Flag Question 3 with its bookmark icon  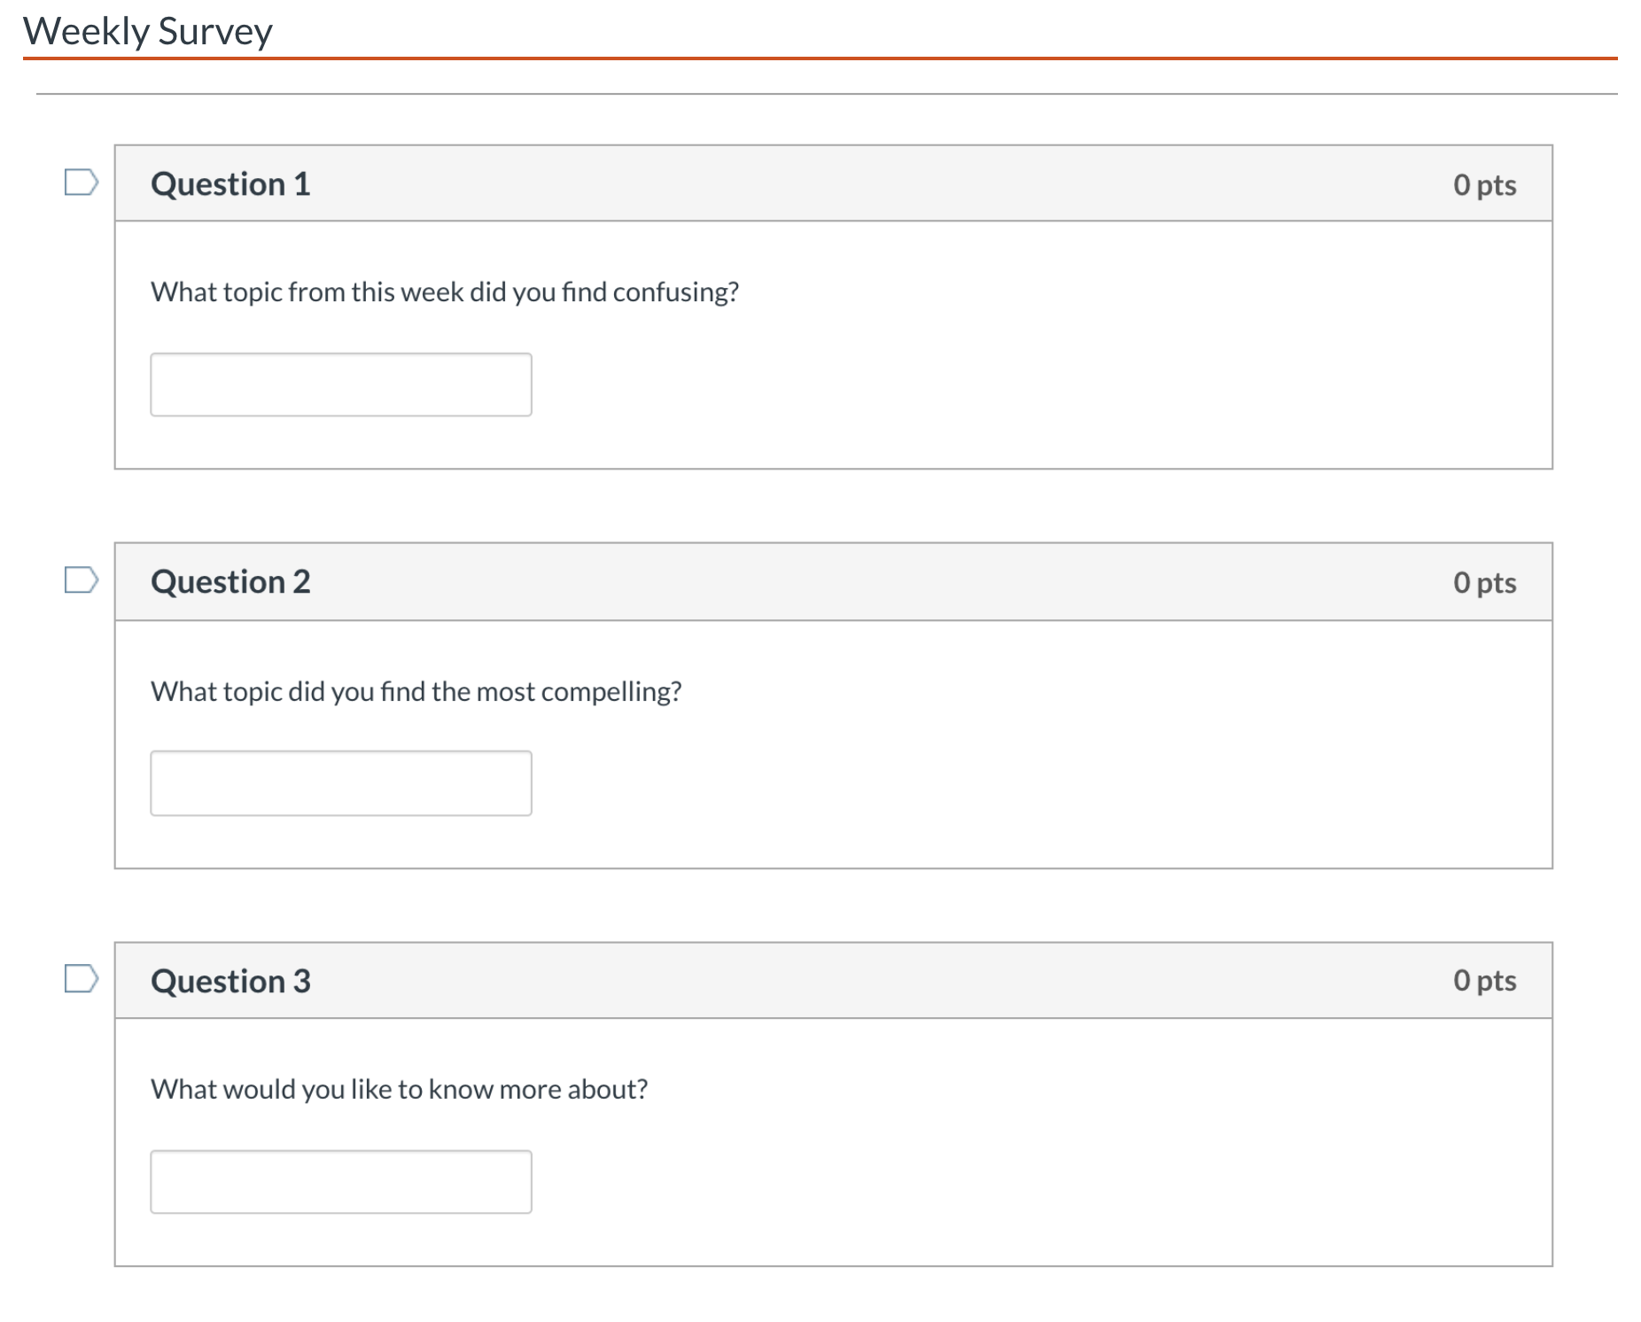pos(82,978)
